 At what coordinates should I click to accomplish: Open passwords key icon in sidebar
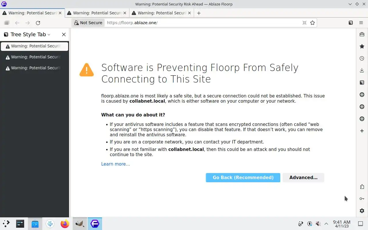tap(362, 199)
